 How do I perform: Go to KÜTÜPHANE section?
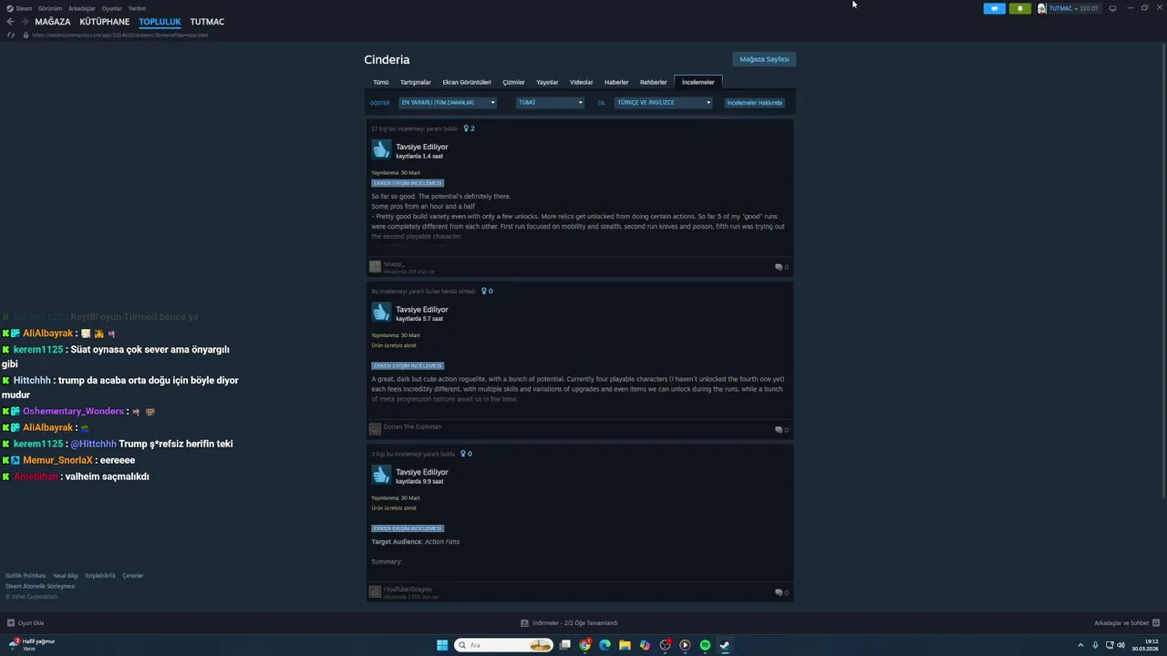point(105,22)
